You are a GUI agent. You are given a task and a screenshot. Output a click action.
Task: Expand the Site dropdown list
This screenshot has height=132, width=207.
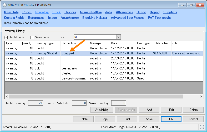coord(118,37)
